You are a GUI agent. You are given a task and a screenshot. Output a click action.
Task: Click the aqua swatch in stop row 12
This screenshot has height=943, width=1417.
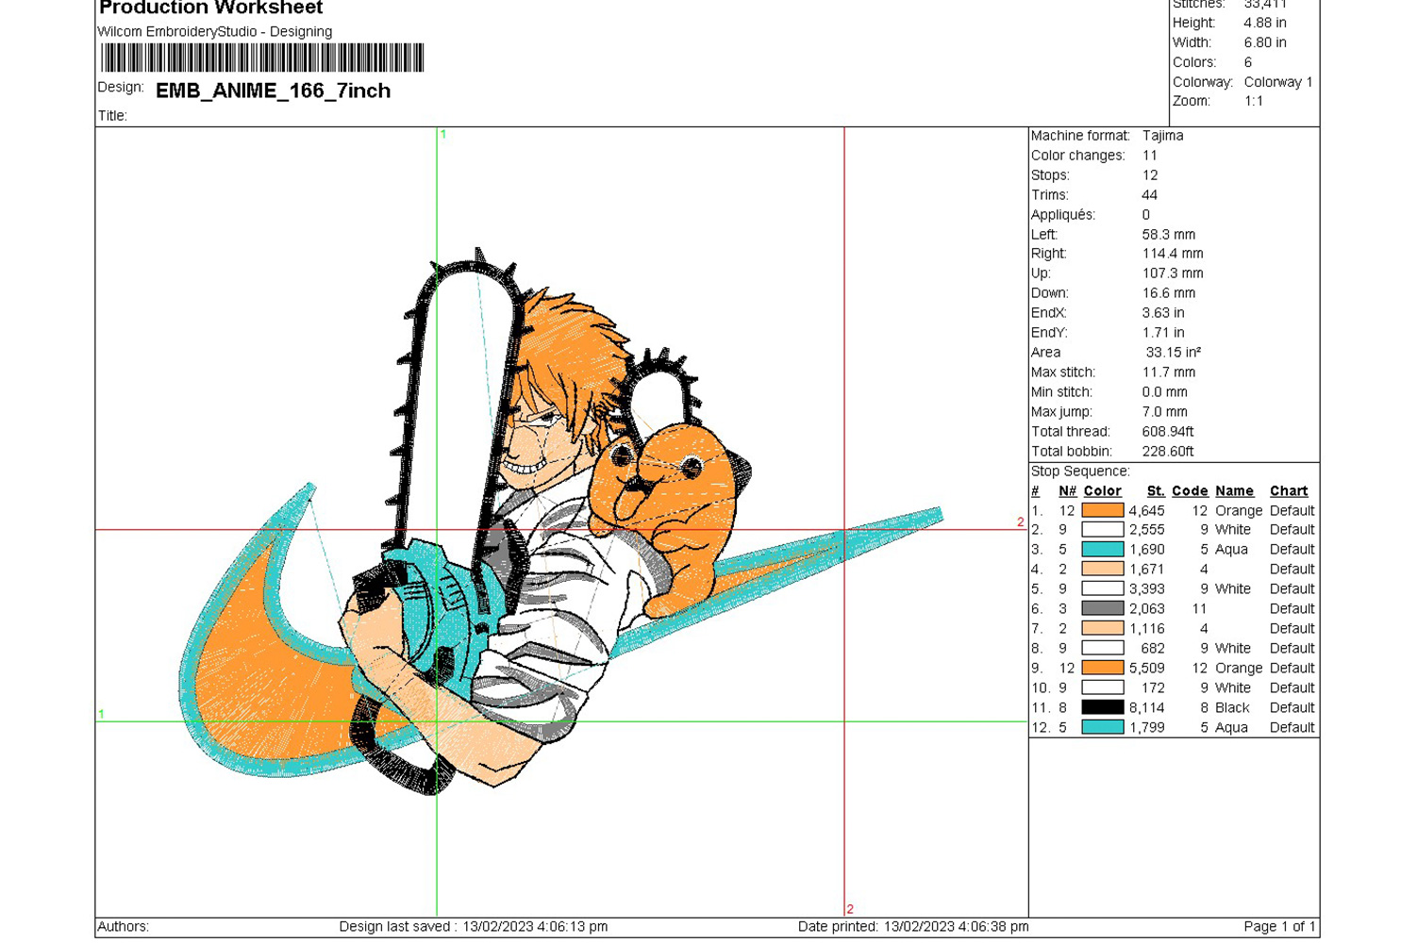tap(1103, 727)
